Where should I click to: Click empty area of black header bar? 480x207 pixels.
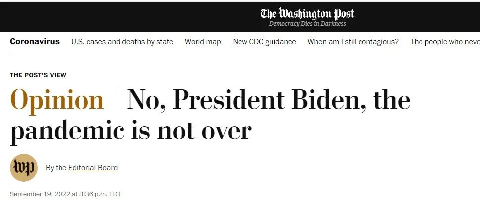[122, 16]
